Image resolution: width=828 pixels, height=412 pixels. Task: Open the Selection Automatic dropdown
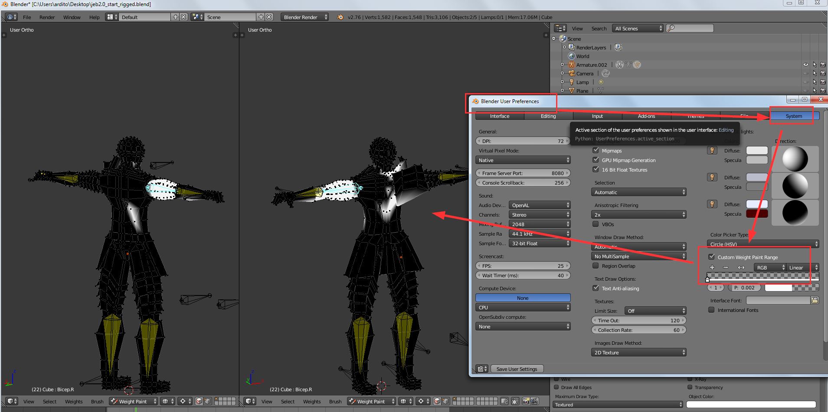pos(638,192)
